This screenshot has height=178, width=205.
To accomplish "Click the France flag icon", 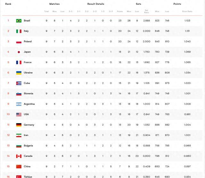I will [19, 63].
